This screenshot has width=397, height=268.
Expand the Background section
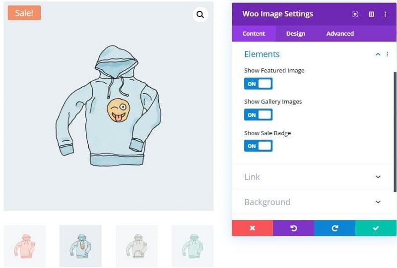pyautogui.click(x=313, y=202)
